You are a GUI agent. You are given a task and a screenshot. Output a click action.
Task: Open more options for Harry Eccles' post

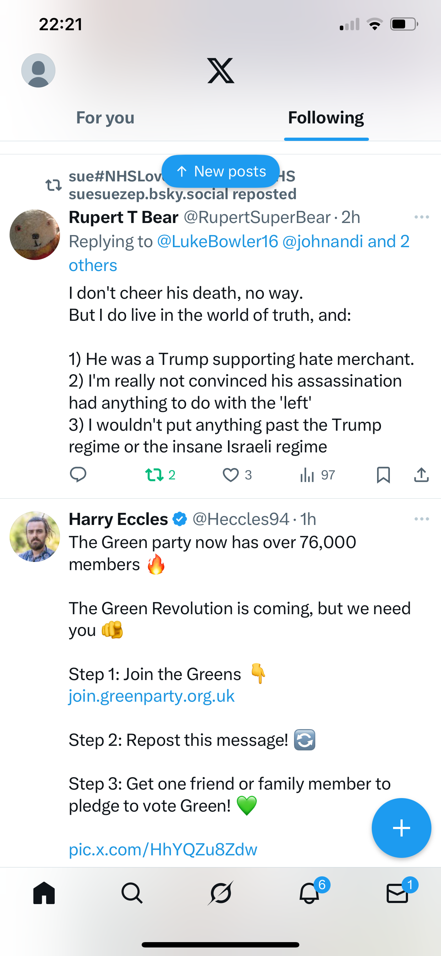[x=421, y=519]
